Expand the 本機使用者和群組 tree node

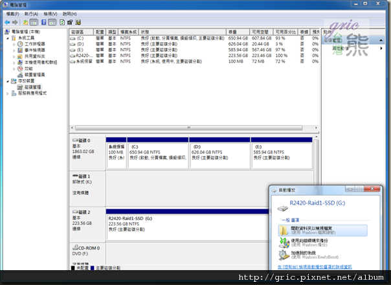[14, 63]
